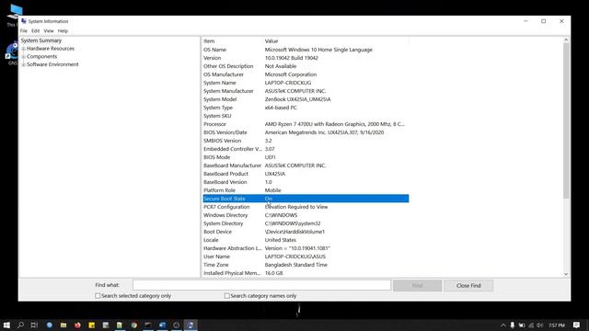Click the Close Find button
This screenshot has height=331, width=589.
tap(468, 286)
